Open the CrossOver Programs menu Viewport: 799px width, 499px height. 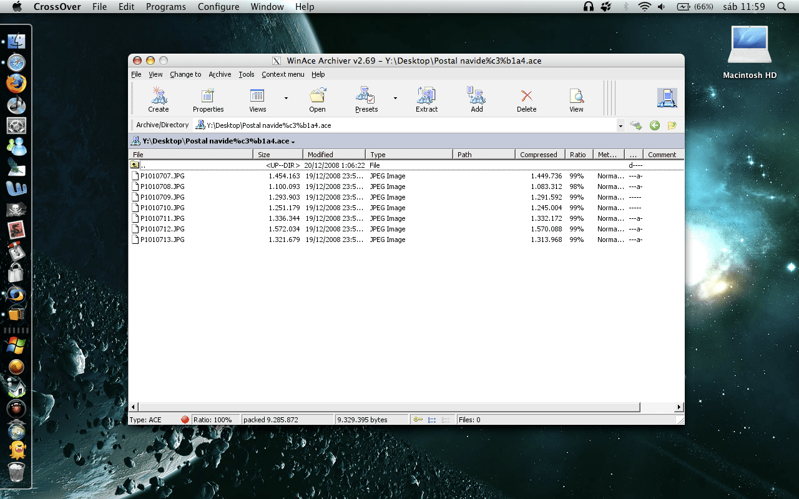[x=166, y=7]
